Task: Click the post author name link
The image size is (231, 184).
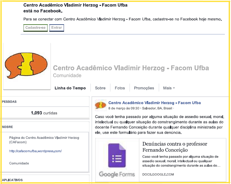Action: pos(155,103)
